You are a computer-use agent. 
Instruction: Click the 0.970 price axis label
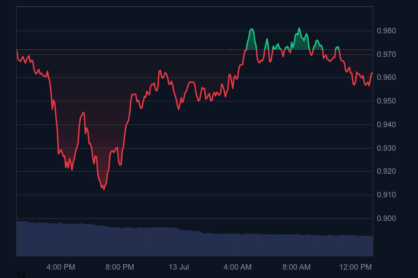tap(386, 55)
